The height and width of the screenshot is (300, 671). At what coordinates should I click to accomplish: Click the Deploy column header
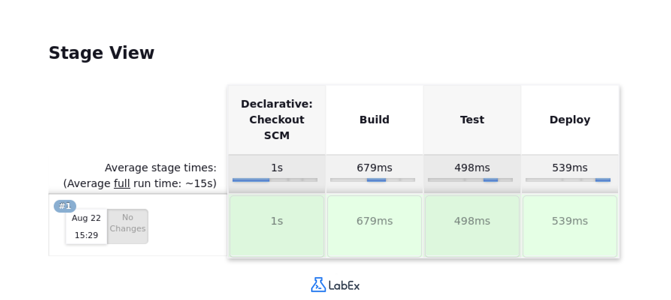[570, 119]
